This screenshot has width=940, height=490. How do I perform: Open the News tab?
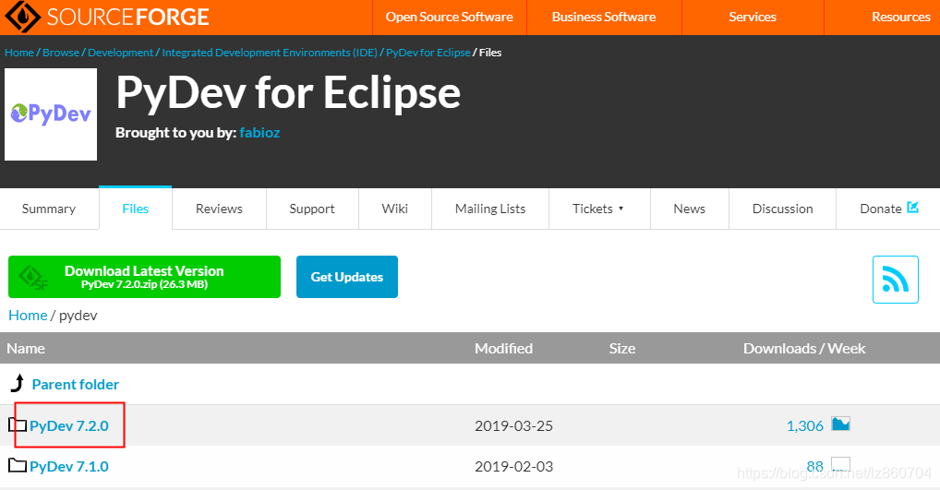[x=690, y=209]
